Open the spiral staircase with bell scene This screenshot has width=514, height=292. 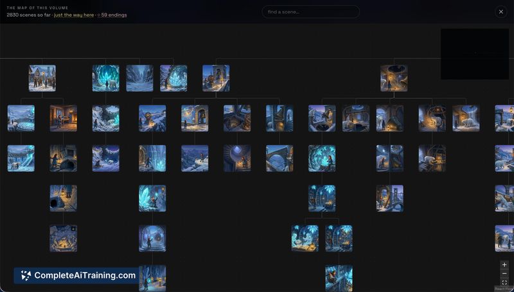pos(279,118)
